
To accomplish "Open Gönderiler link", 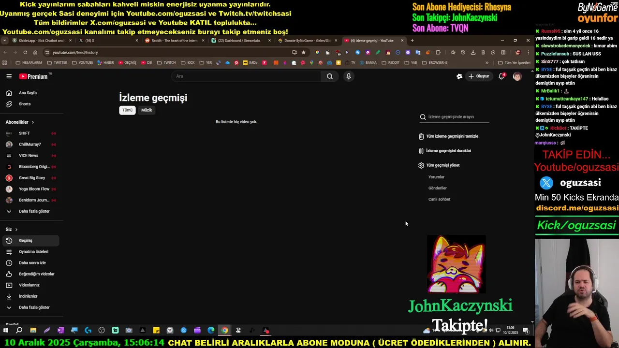I will [438, 188].
